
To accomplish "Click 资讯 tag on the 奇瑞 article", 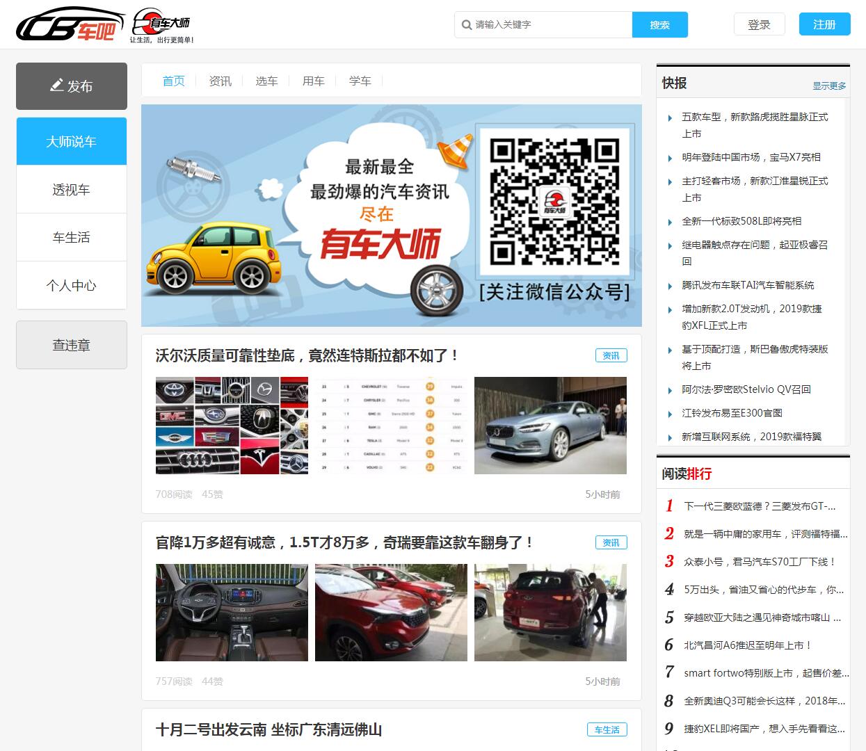I will click(611, 542).
